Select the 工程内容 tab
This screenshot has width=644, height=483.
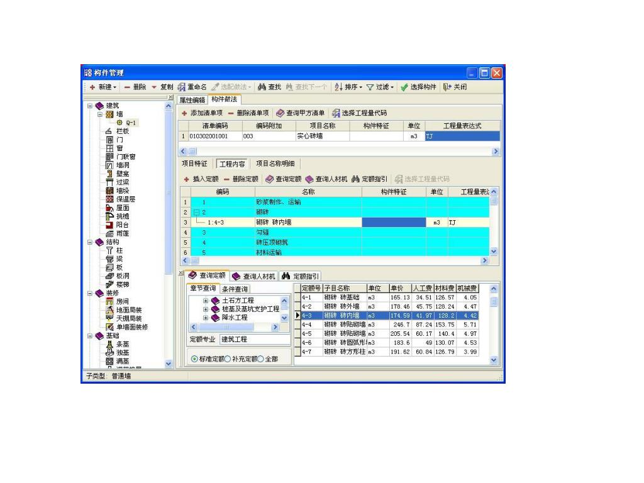232,164
